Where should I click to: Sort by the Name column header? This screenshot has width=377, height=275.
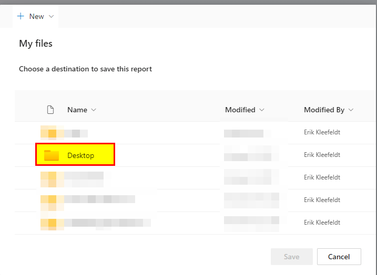[77, 110]
